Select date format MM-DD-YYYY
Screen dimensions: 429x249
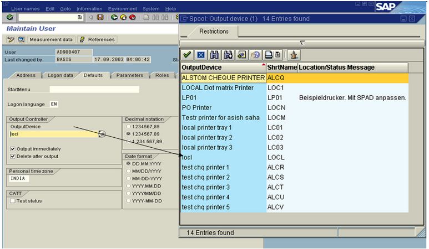click(128, 178)
